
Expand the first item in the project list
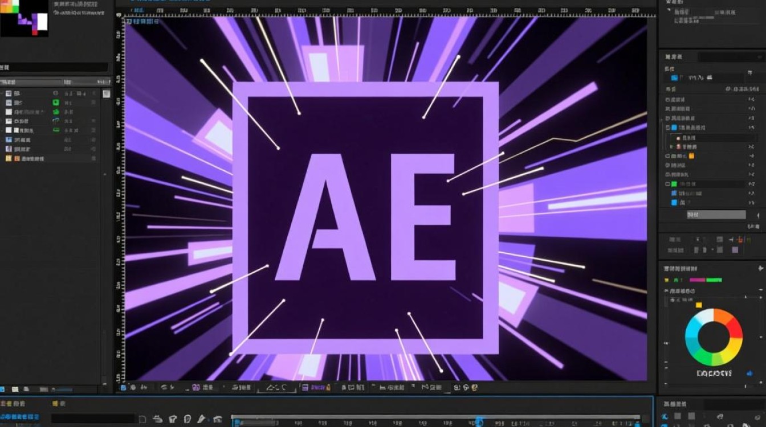[2, 93]
